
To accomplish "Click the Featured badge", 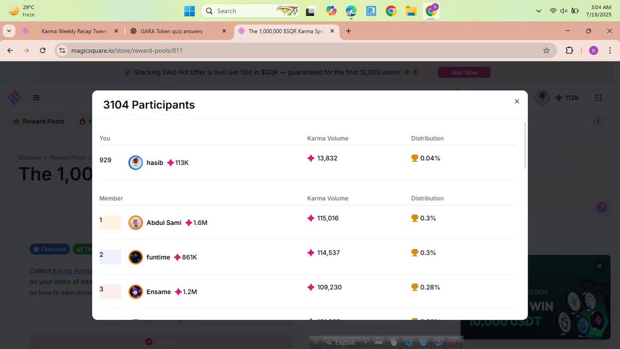I will pos(49,249).
